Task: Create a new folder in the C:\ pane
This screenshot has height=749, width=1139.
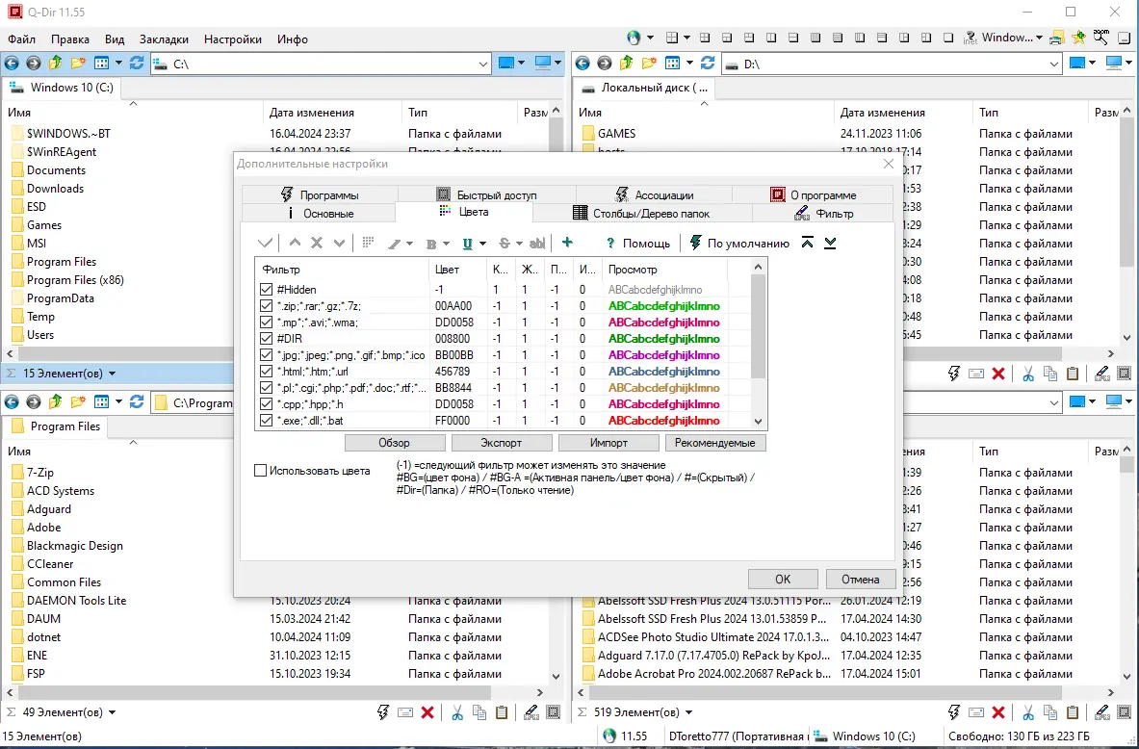Action: pyautogui.click(x=78, y=64)
